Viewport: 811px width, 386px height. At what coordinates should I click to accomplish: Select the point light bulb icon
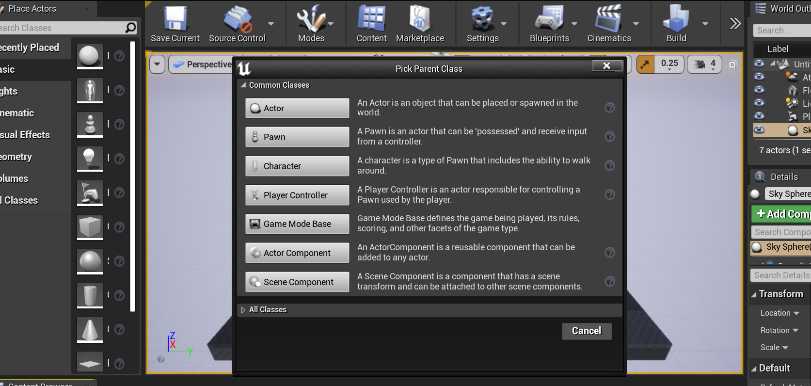pyautogui.click(x=90, y=159)
